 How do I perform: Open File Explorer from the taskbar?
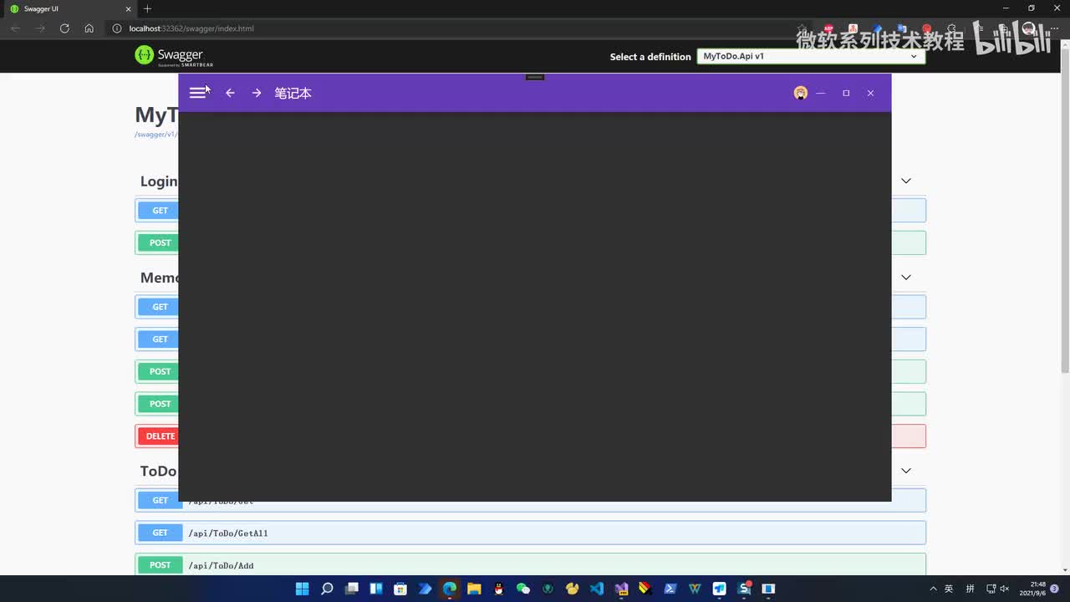(474, 589)
